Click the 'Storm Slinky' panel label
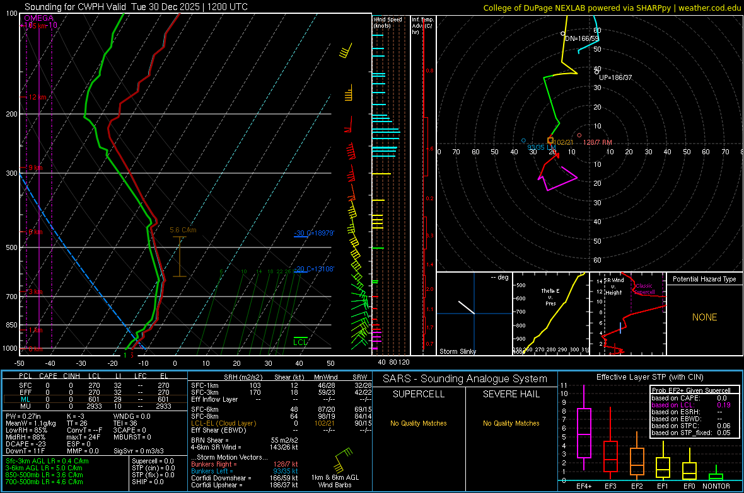This screenshot has height=493, width=744. coord(457,351)
